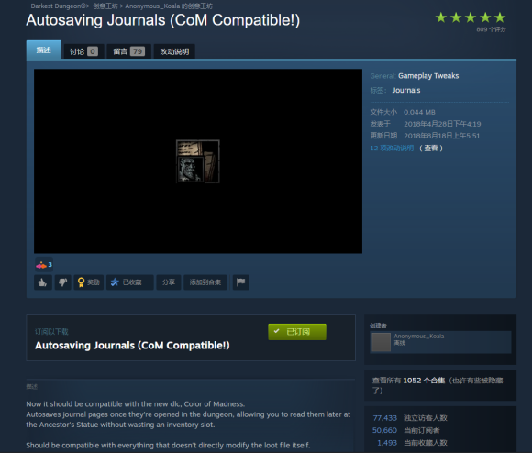Image resolution: width=532 pixels, height=453 pixels.
Task: Click the report flag icon
Action: (x=241, y=282)
